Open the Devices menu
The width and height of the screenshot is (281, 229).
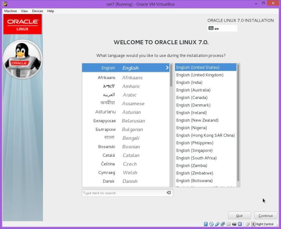click(37, 11)
